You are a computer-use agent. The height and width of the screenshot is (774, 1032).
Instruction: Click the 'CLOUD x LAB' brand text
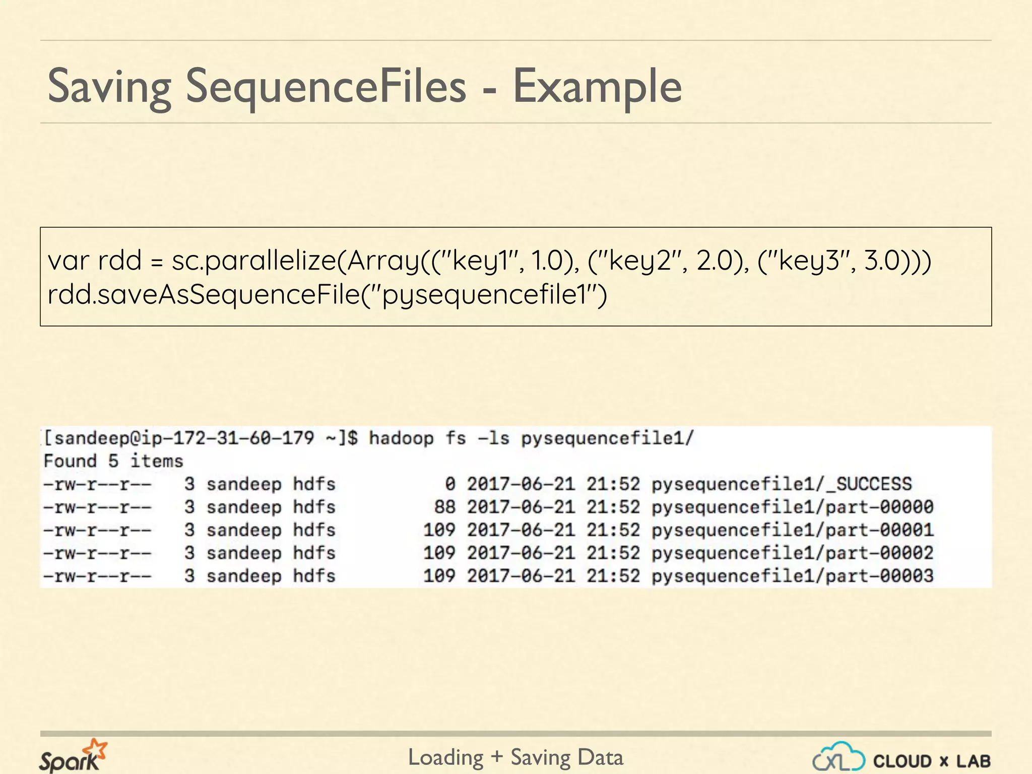click(932, 761)
